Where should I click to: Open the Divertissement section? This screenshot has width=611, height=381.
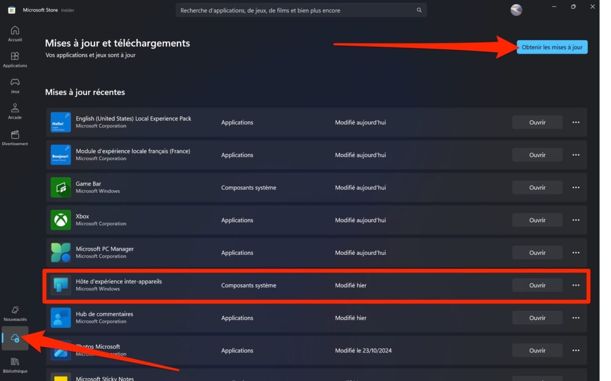15,138
